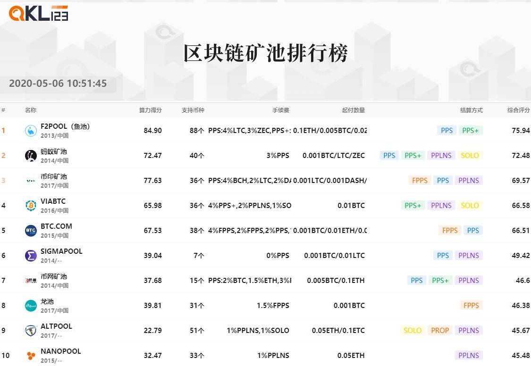Viewport: 531px width, 366px height.
Task: Click SOLO tag in 蚂蚁矿池 row
Action: 470,156
